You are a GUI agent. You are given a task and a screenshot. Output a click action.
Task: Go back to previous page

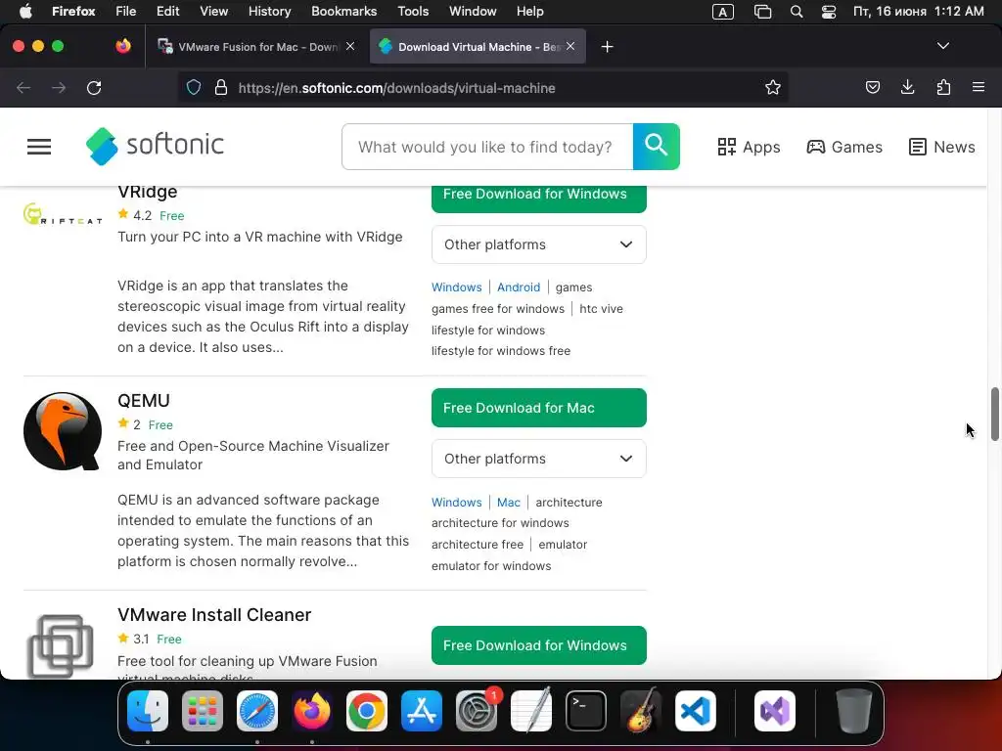tap(23, 87)
